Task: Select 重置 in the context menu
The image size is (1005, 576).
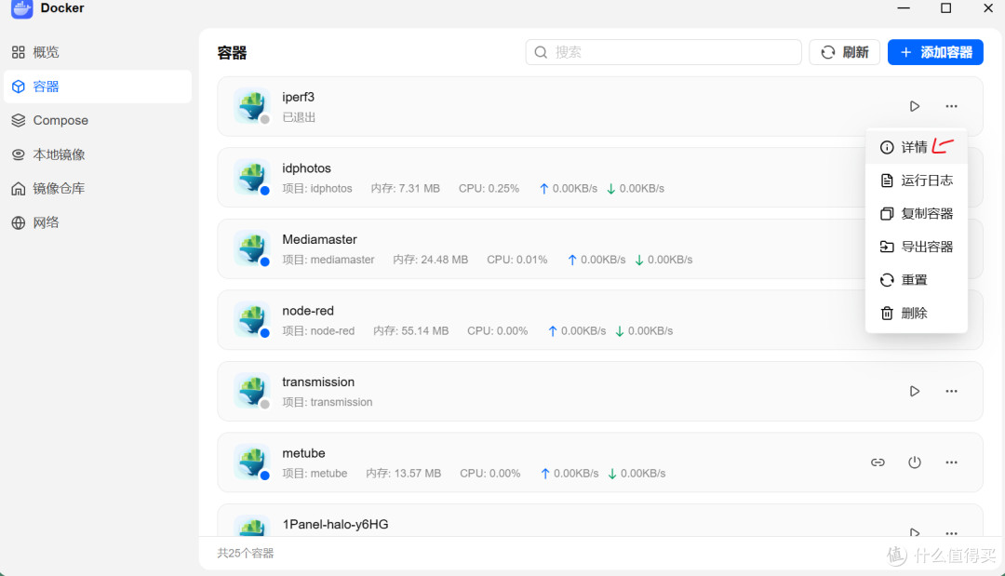Action: tap(916, 280)
